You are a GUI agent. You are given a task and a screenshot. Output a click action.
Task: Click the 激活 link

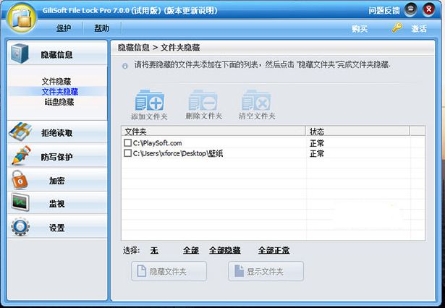tap(419, 29)
